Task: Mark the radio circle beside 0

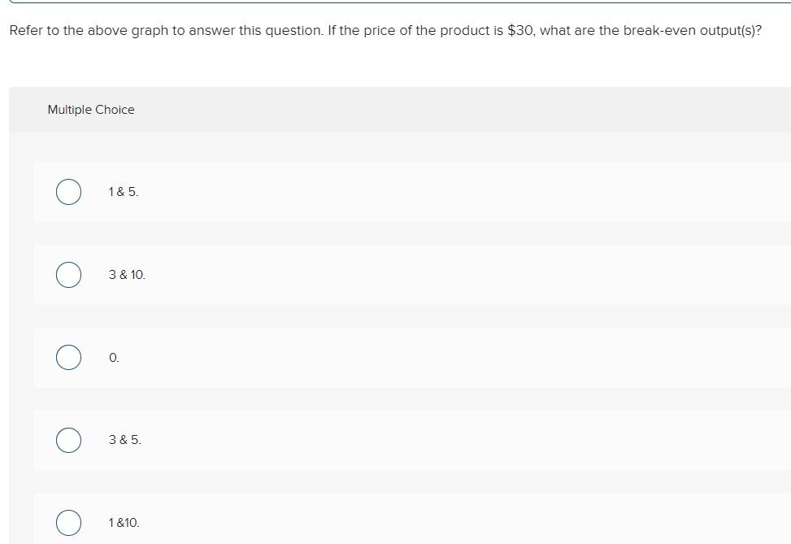Action: (x=68, y=358)
